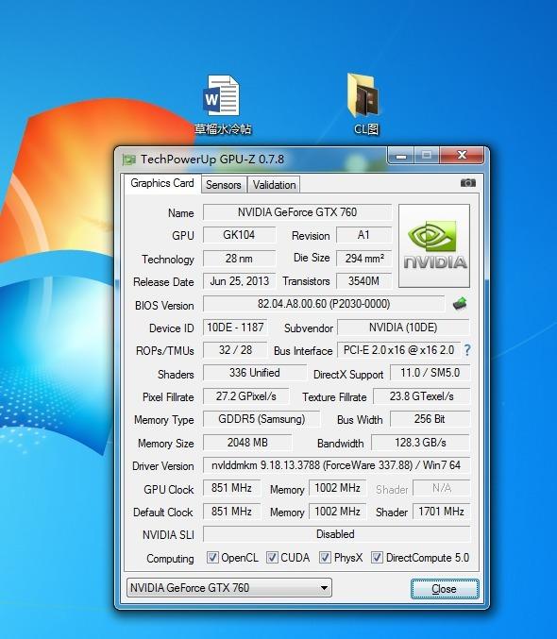
Task: Click the 336 Unified shaders value
Action: (x=255, y=373)
